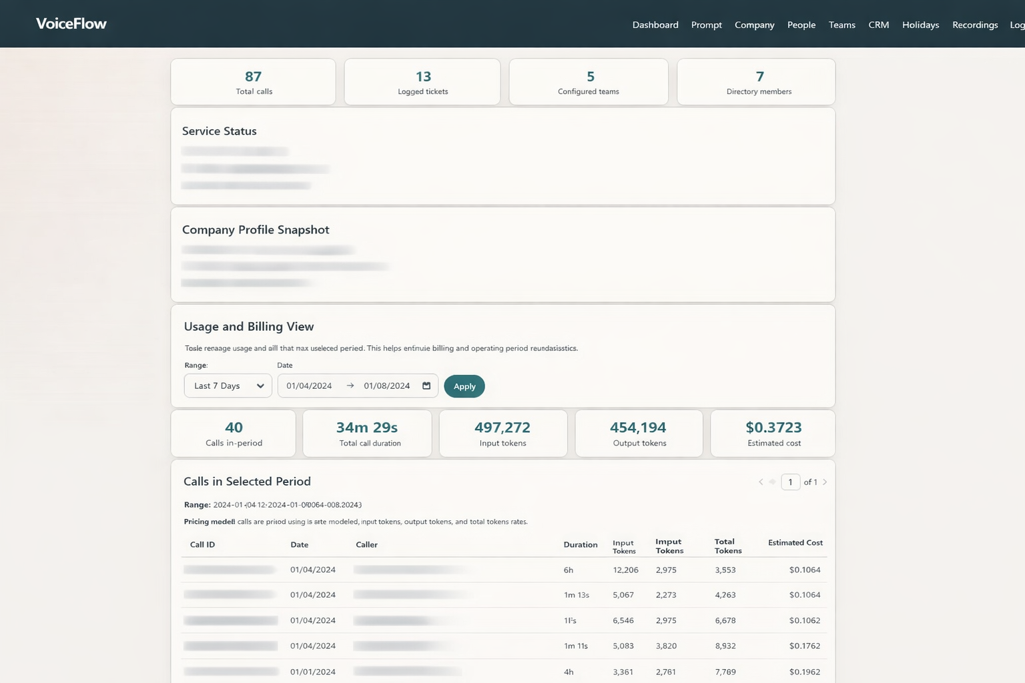Screen dimensions: 1025x683
Task: Open the Teams page
Action: 841,25
